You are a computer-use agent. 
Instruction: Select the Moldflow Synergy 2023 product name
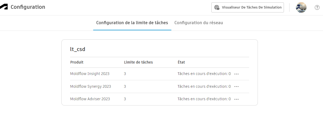click(x=91, y=86)
